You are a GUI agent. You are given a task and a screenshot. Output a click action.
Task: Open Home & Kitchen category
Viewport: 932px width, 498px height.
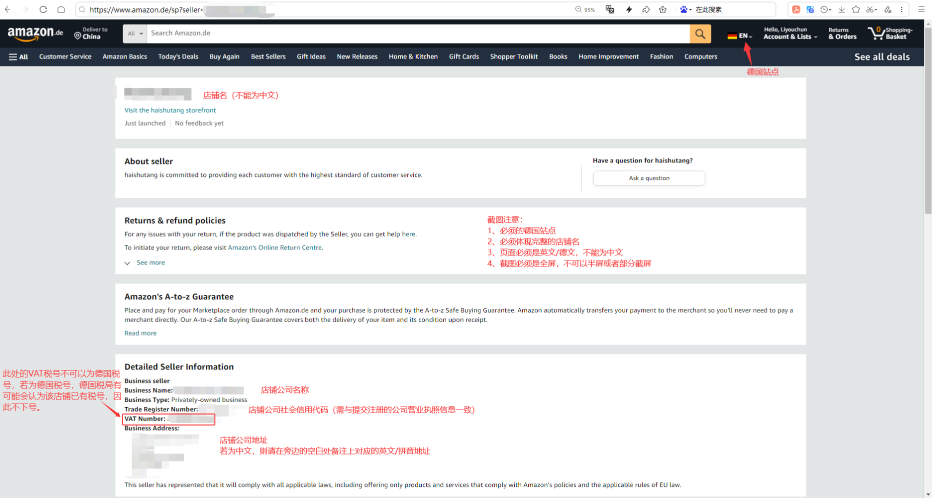pyautogui.click(x=413, y=56)
